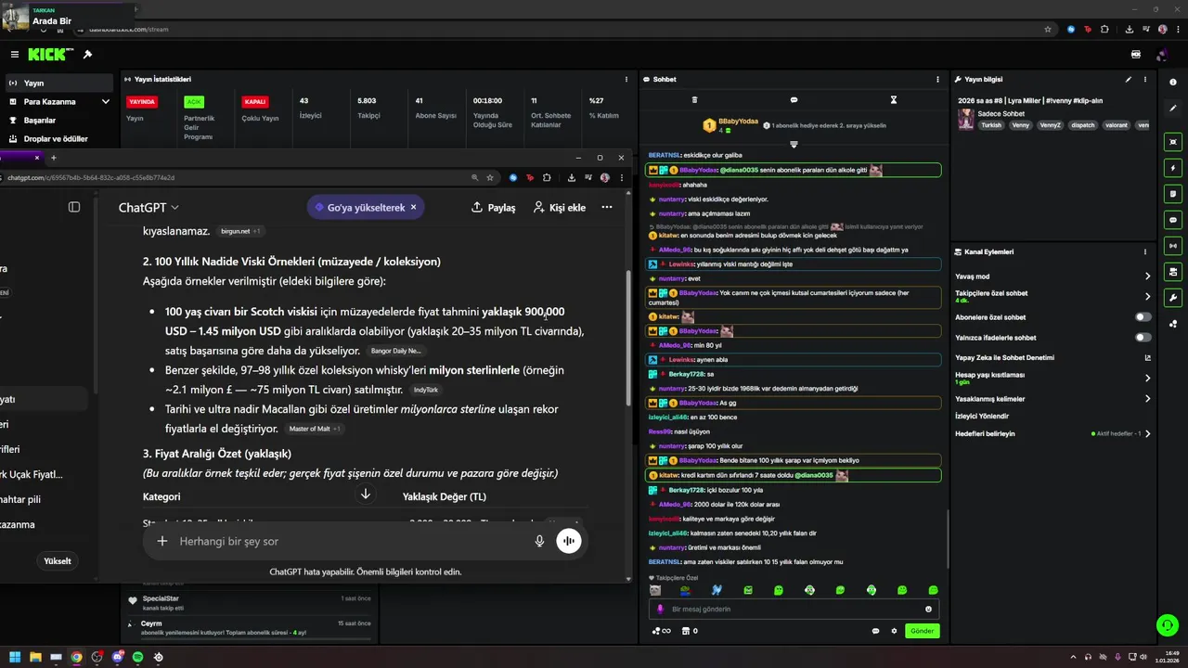Click the green headset support button
This screenshot has height=668, width=1188.
(x=1168, y=625)
